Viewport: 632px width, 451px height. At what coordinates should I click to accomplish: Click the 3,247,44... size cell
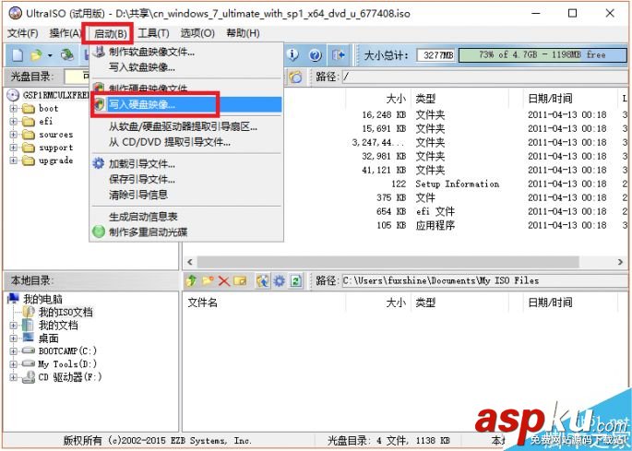[x=378, y=142]
